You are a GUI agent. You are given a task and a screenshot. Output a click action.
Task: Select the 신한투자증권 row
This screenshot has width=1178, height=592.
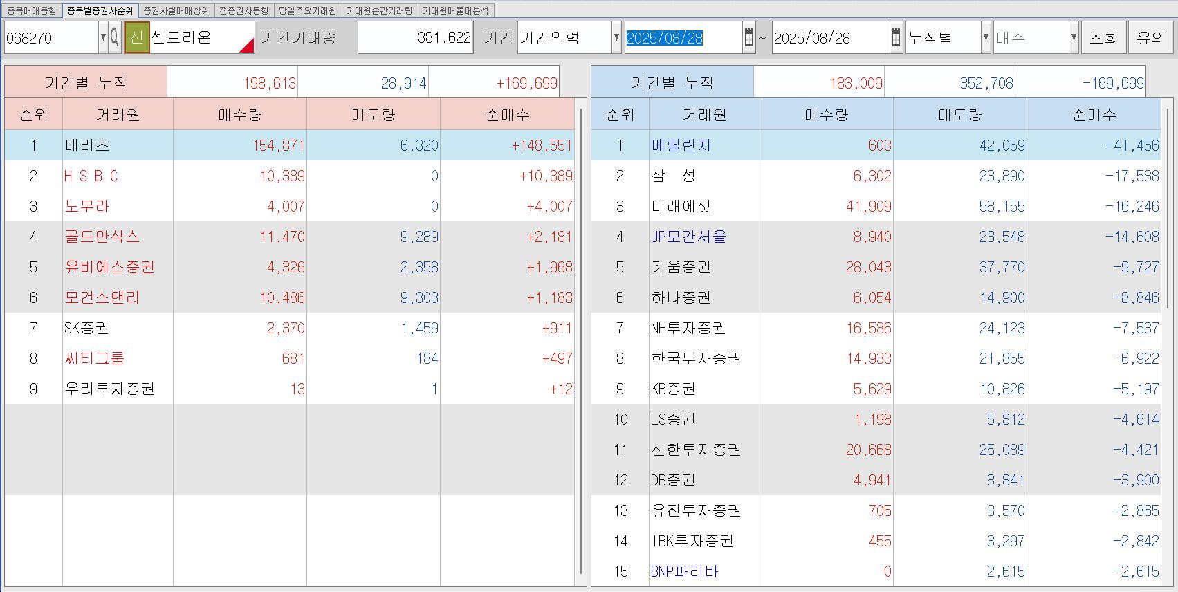(876, 450)
